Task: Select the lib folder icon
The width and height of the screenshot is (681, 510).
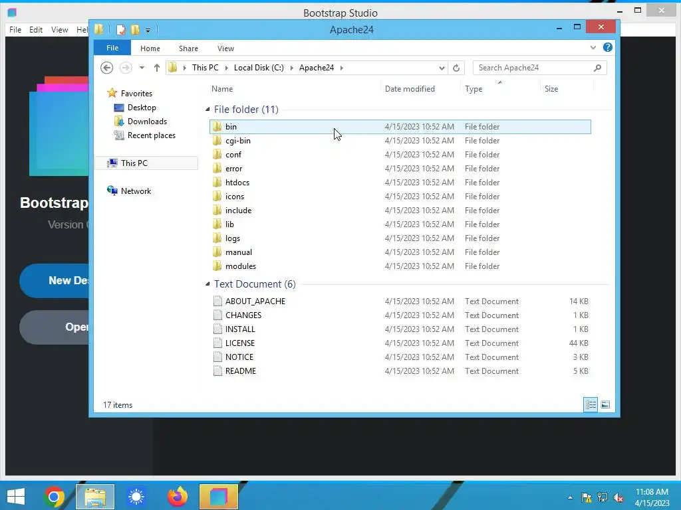Action: (x=217, y=224)
